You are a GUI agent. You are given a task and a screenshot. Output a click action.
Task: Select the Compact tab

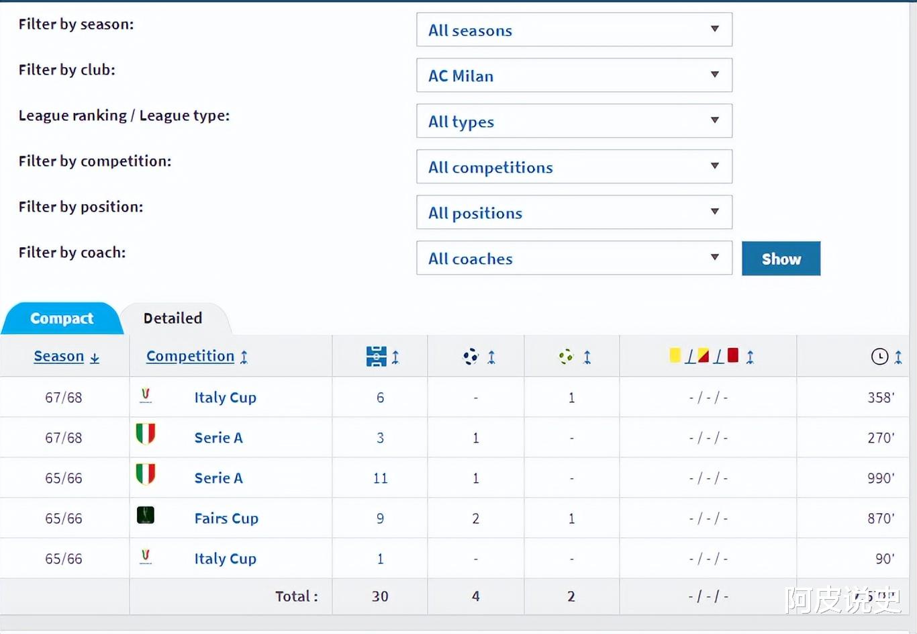click(x=62, y=318)
